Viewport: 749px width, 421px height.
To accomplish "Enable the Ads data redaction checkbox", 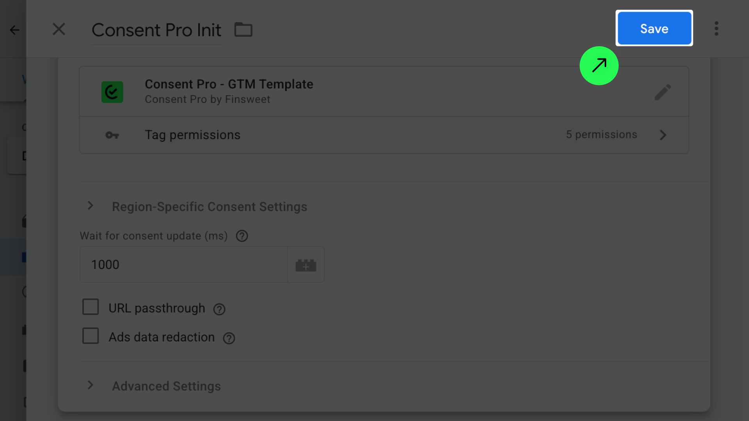I will point(91,336).
